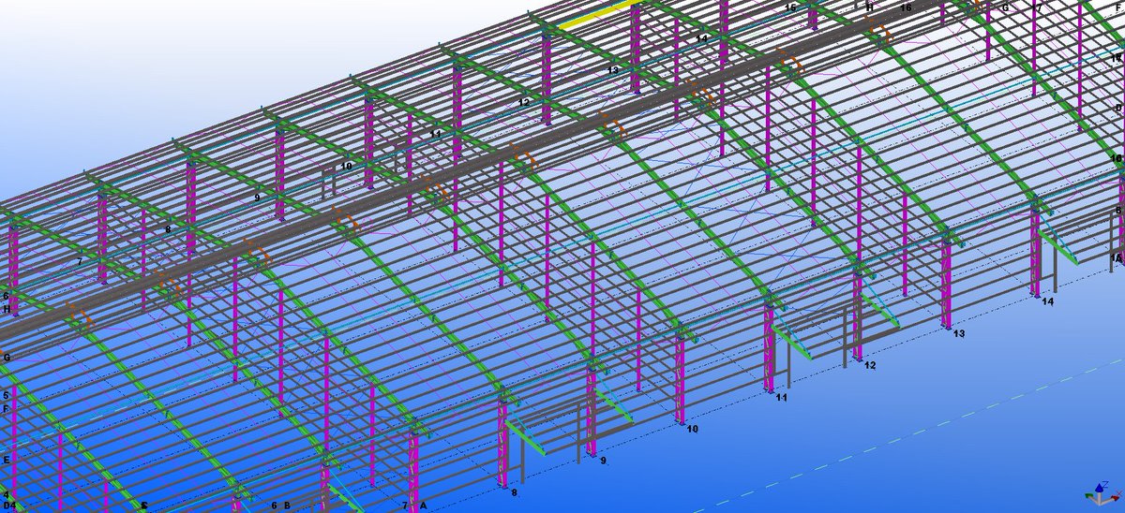Image resolution: width=1125 pixels, height=513 pixels.
Task: Click grid label 12 at the front column base
Action: tap(870, 366)
